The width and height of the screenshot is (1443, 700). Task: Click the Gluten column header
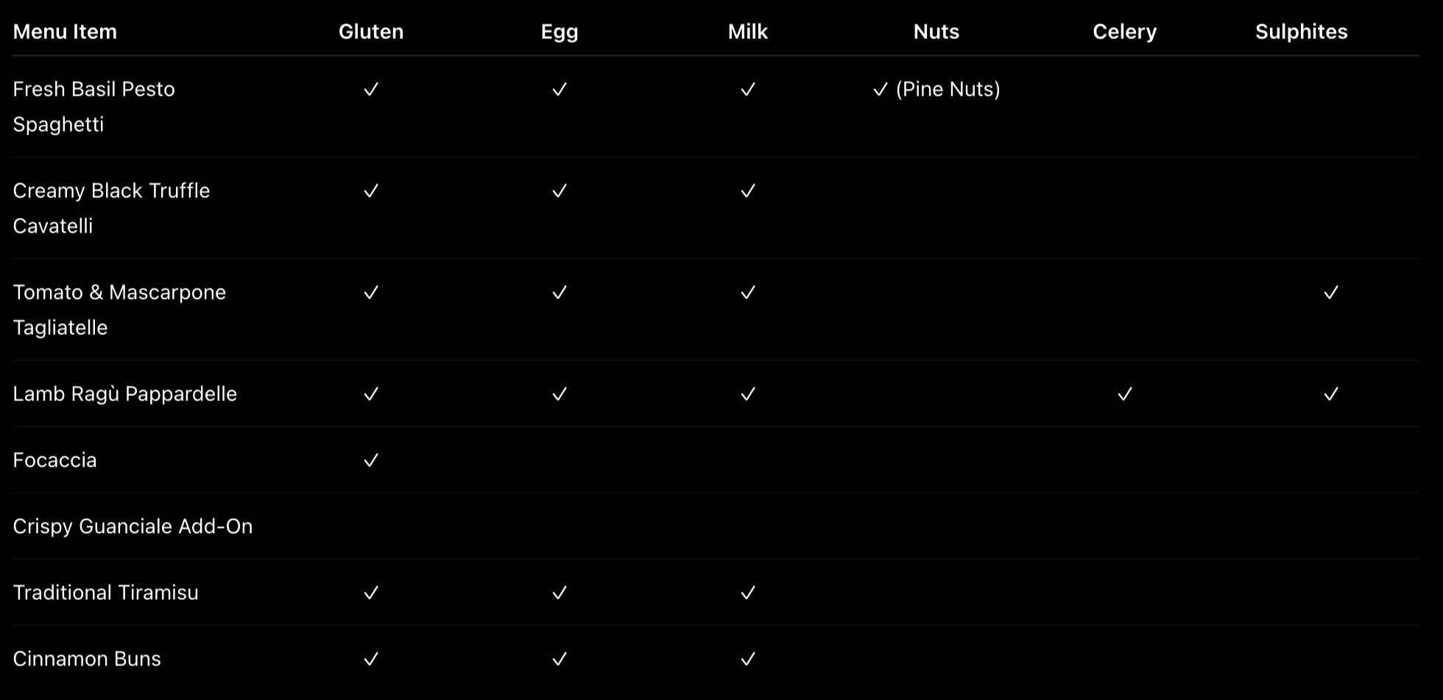coord(371,32)
